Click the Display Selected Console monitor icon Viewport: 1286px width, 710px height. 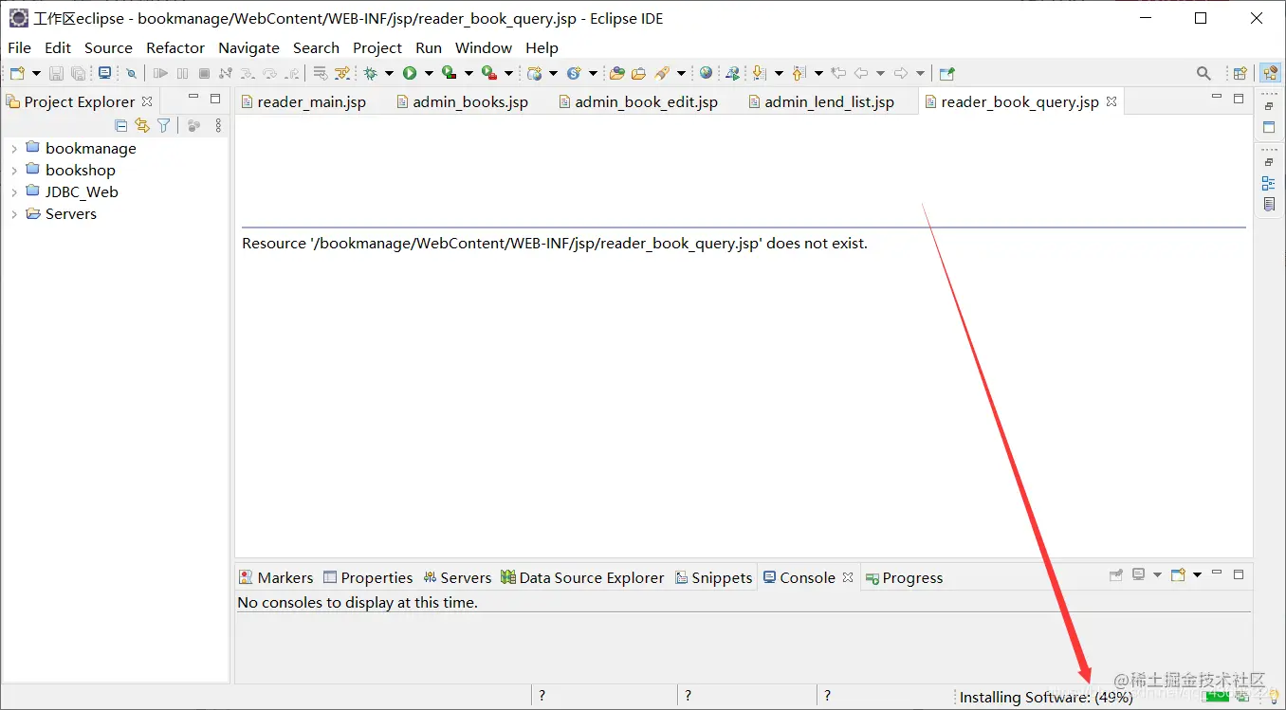click(x=1139, y=574)
